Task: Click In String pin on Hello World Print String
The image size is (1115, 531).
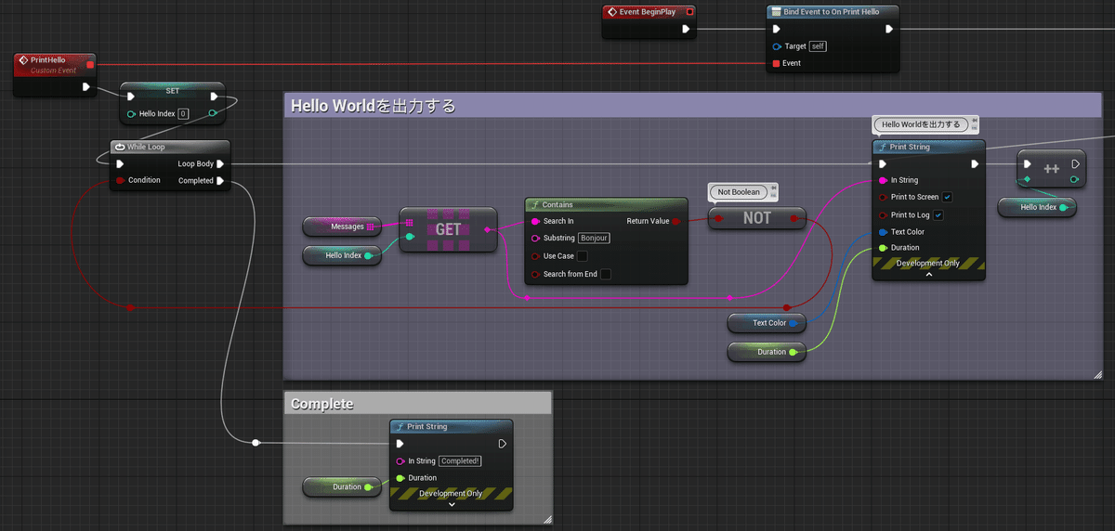Action: pos(882,180)
